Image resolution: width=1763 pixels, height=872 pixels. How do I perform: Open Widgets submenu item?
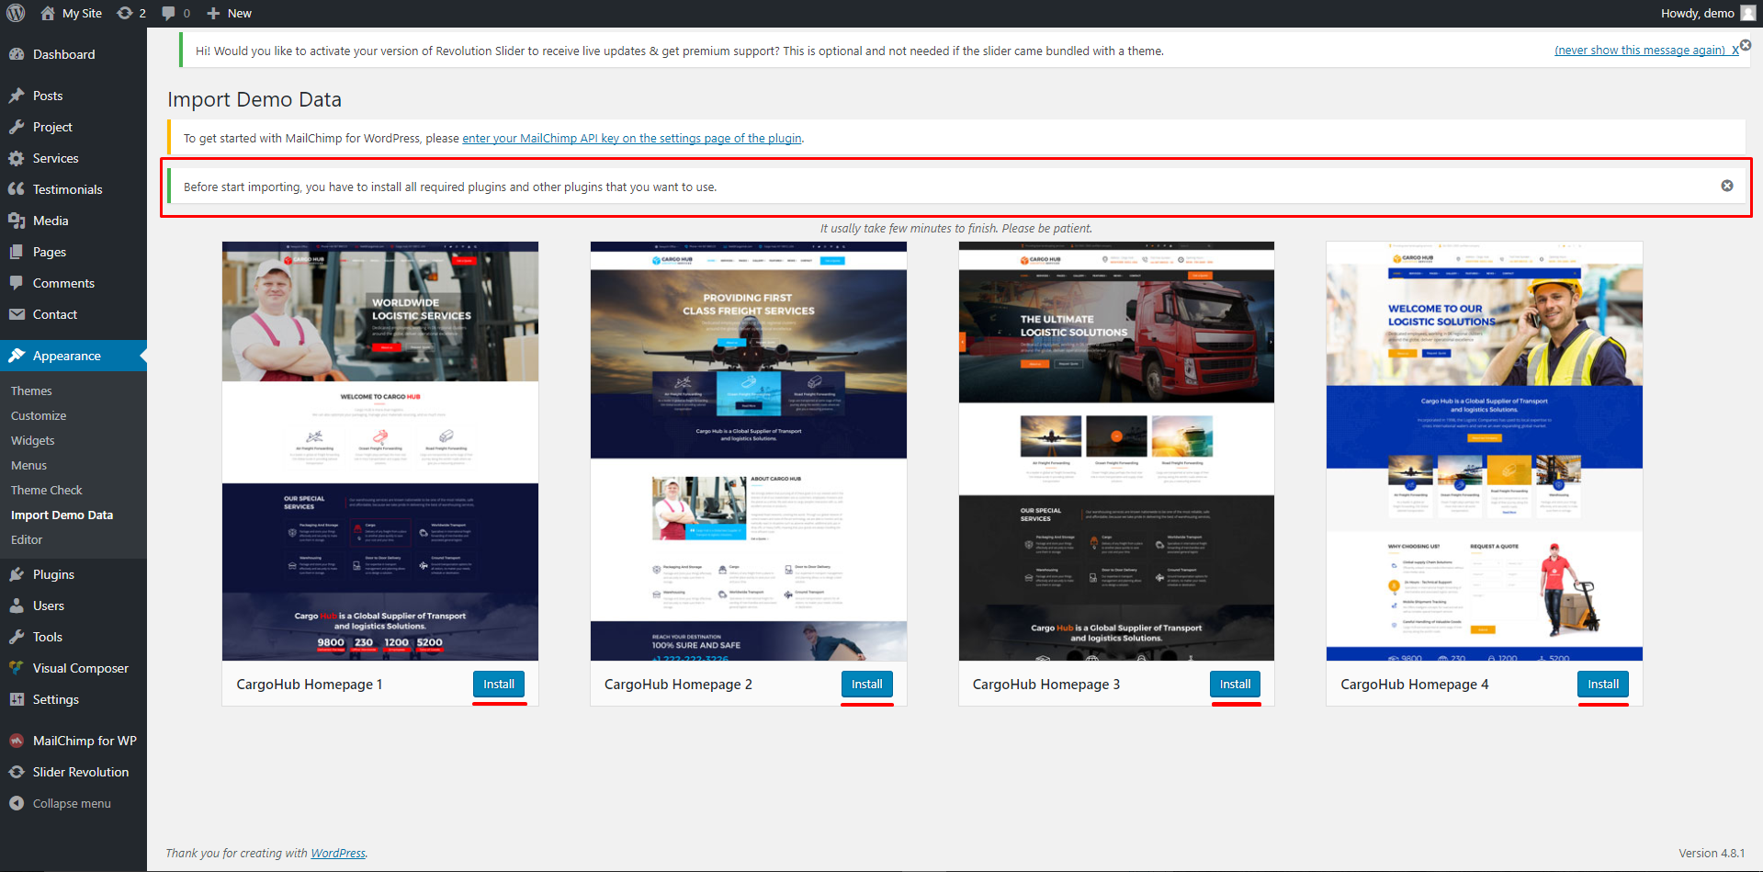pyautogui.click(x=33, y=440)
